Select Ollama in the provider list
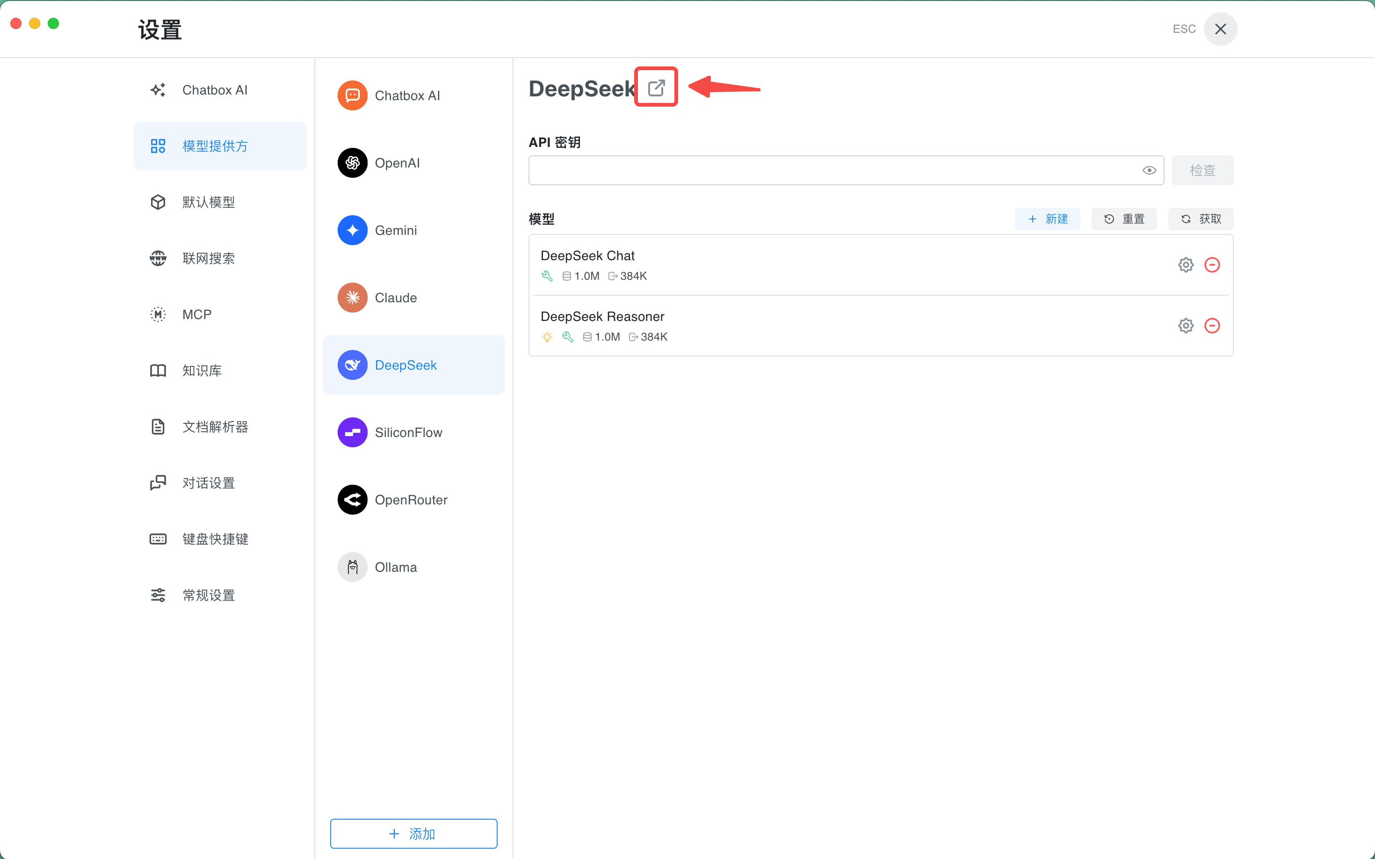 click(413, 567)
